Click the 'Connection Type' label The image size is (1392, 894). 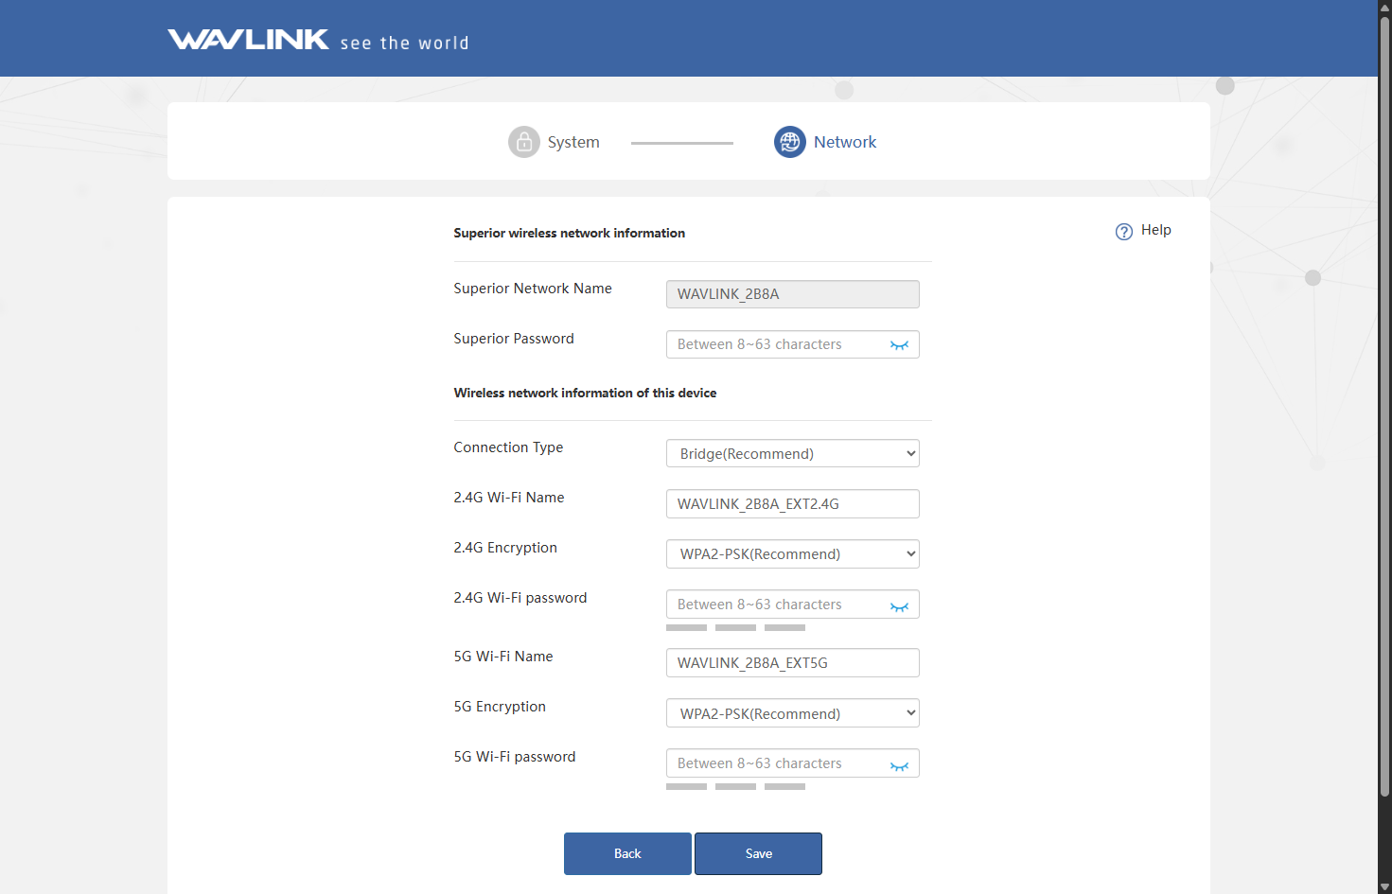coord(508,447)
